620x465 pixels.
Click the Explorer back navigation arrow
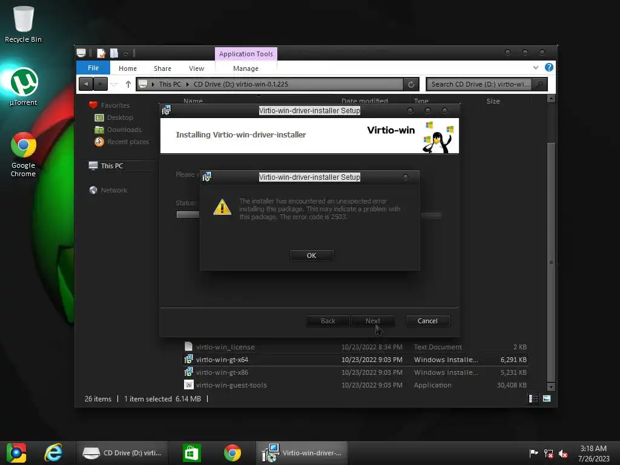pos(86,84)
